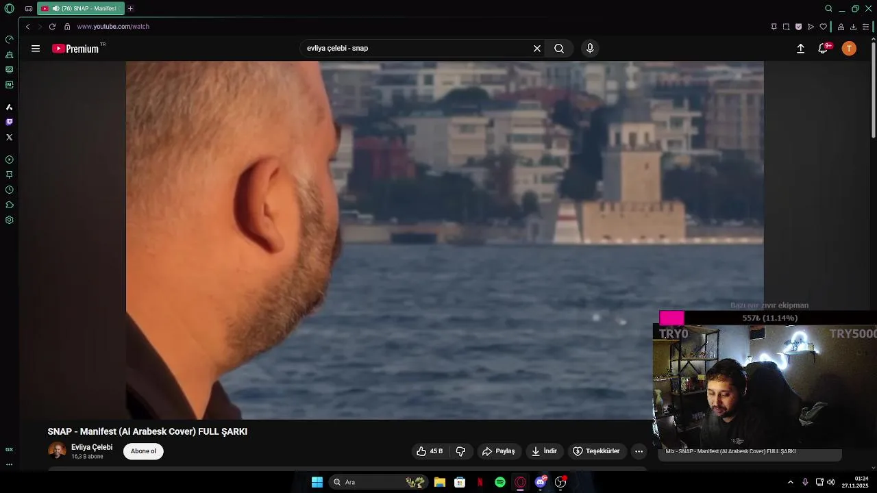Click the tab search magnifier at top right
This screenshot has width=877, height=493.
coord(828,9)
